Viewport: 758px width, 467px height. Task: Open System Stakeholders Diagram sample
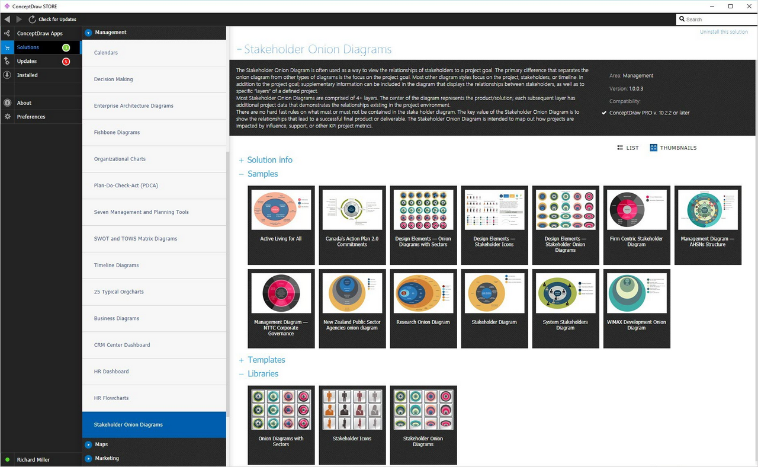566,309
